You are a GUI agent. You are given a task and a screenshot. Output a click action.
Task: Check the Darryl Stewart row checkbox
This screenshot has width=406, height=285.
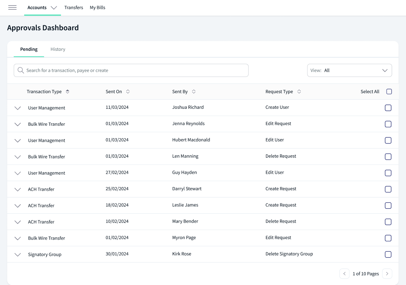[388, 189]
